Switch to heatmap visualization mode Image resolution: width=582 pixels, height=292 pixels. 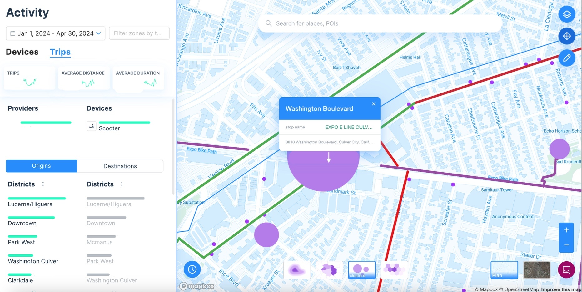point(297,269)
